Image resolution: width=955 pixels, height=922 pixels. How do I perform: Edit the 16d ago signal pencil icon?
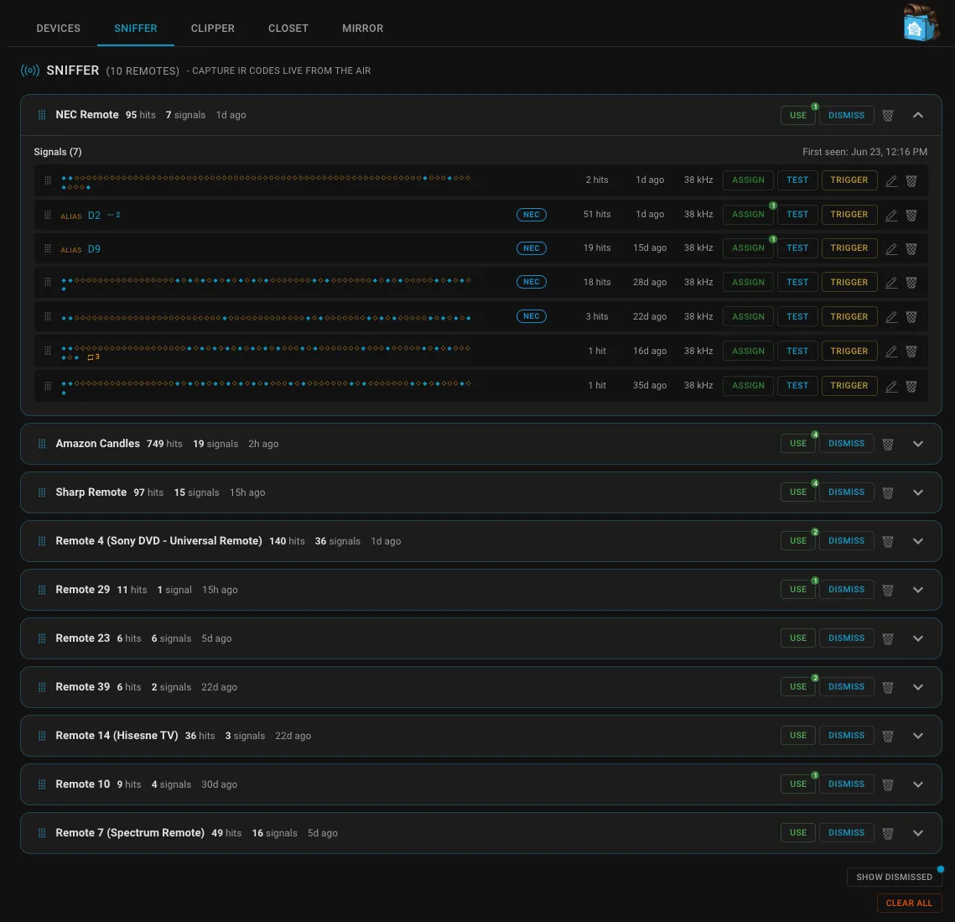891,352
